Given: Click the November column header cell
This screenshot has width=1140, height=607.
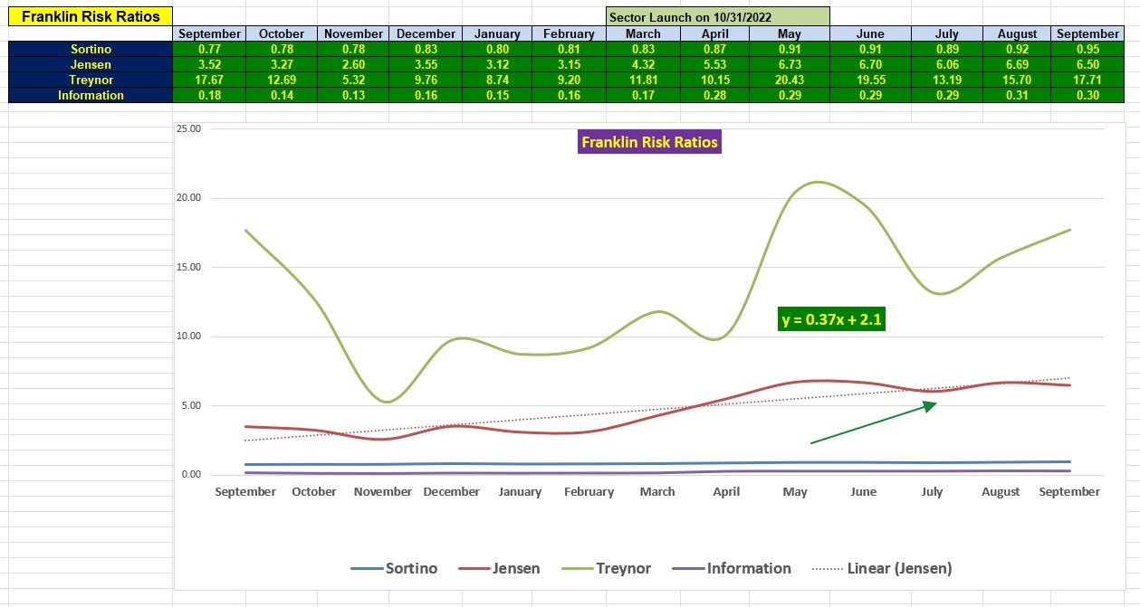Looking at the screenshot, I should pyautogui.click(x=354, y=33).
